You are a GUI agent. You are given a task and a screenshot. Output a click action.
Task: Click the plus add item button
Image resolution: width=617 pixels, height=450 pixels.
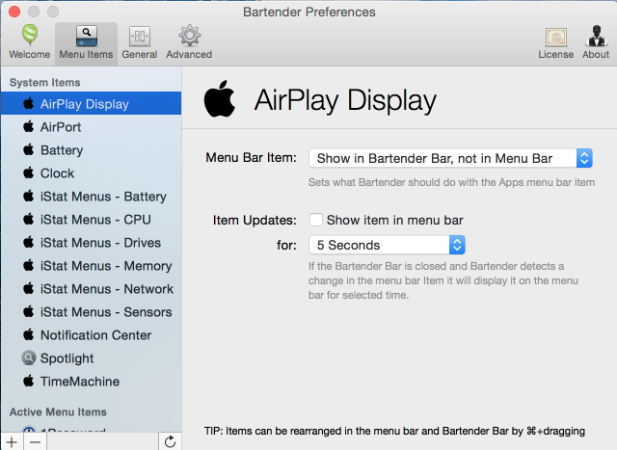coord(12,442)
